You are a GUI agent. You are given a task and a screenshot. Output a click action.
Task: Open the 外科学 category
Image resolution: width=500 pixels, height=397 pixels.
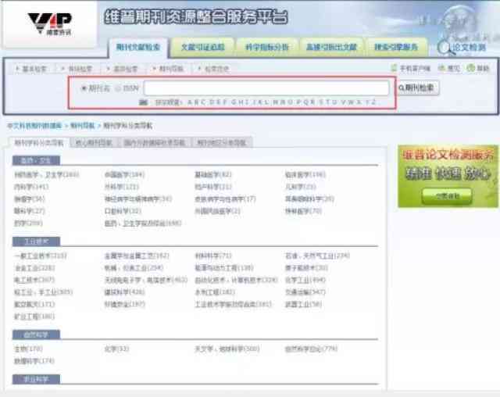(122, 187)
